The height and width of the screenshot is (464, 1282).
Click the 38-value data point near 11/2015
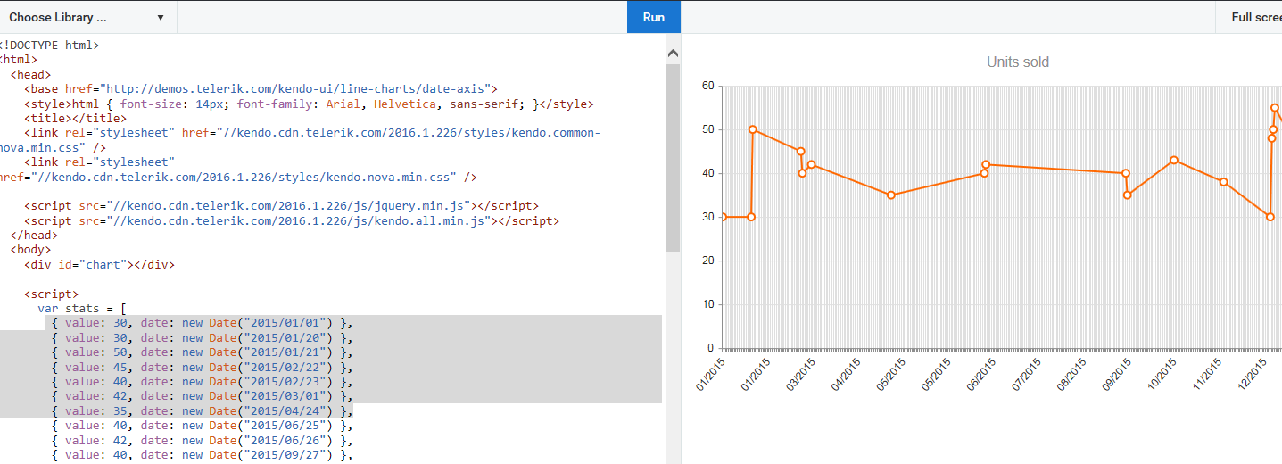pyautogui.click(x=1224, y=182)
